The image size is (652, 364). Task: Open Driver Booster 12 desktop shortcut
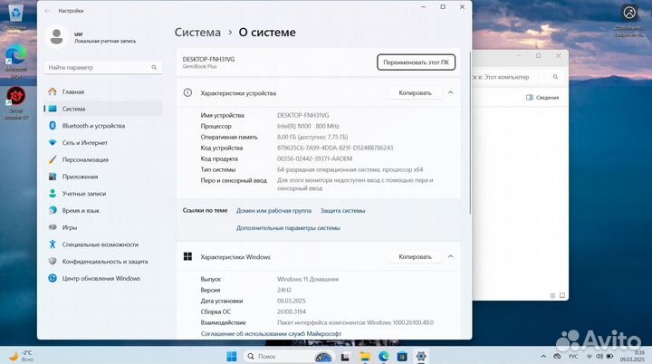15,103
